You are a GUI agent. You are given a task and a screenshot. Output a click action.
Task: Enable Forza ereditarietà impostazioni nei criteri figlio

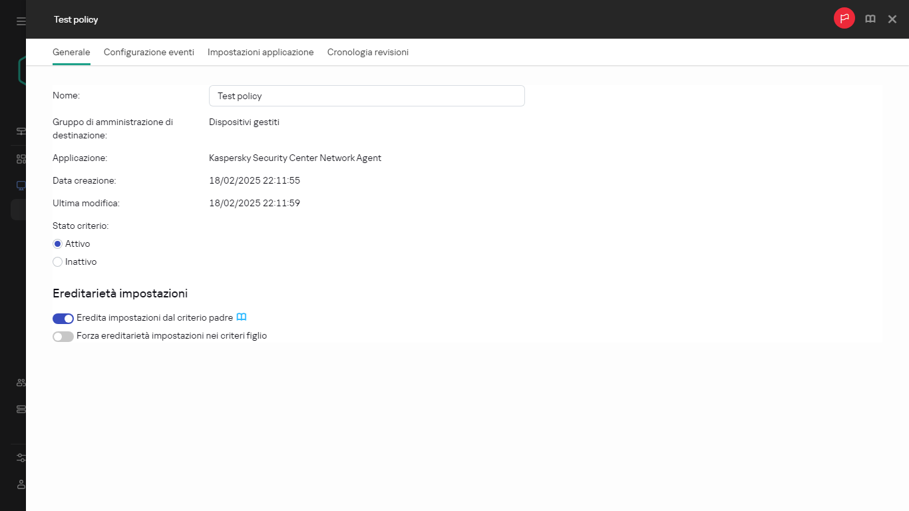63,337
